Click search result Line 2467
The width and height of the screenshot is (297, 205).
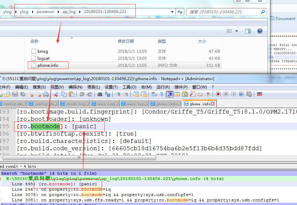point(61,189)
